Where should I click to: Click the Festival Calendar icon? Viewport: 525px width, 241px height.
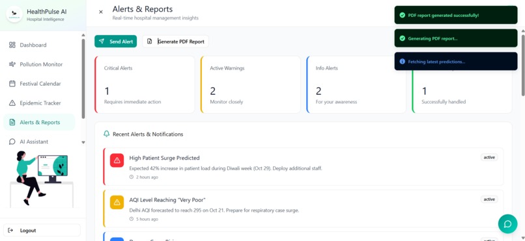(x=12, y=84)
